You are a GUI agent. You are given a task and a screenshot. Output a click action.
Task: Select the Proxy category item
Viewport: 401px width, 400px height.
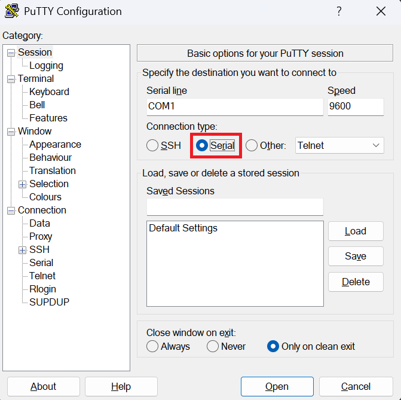pos(41,236)
